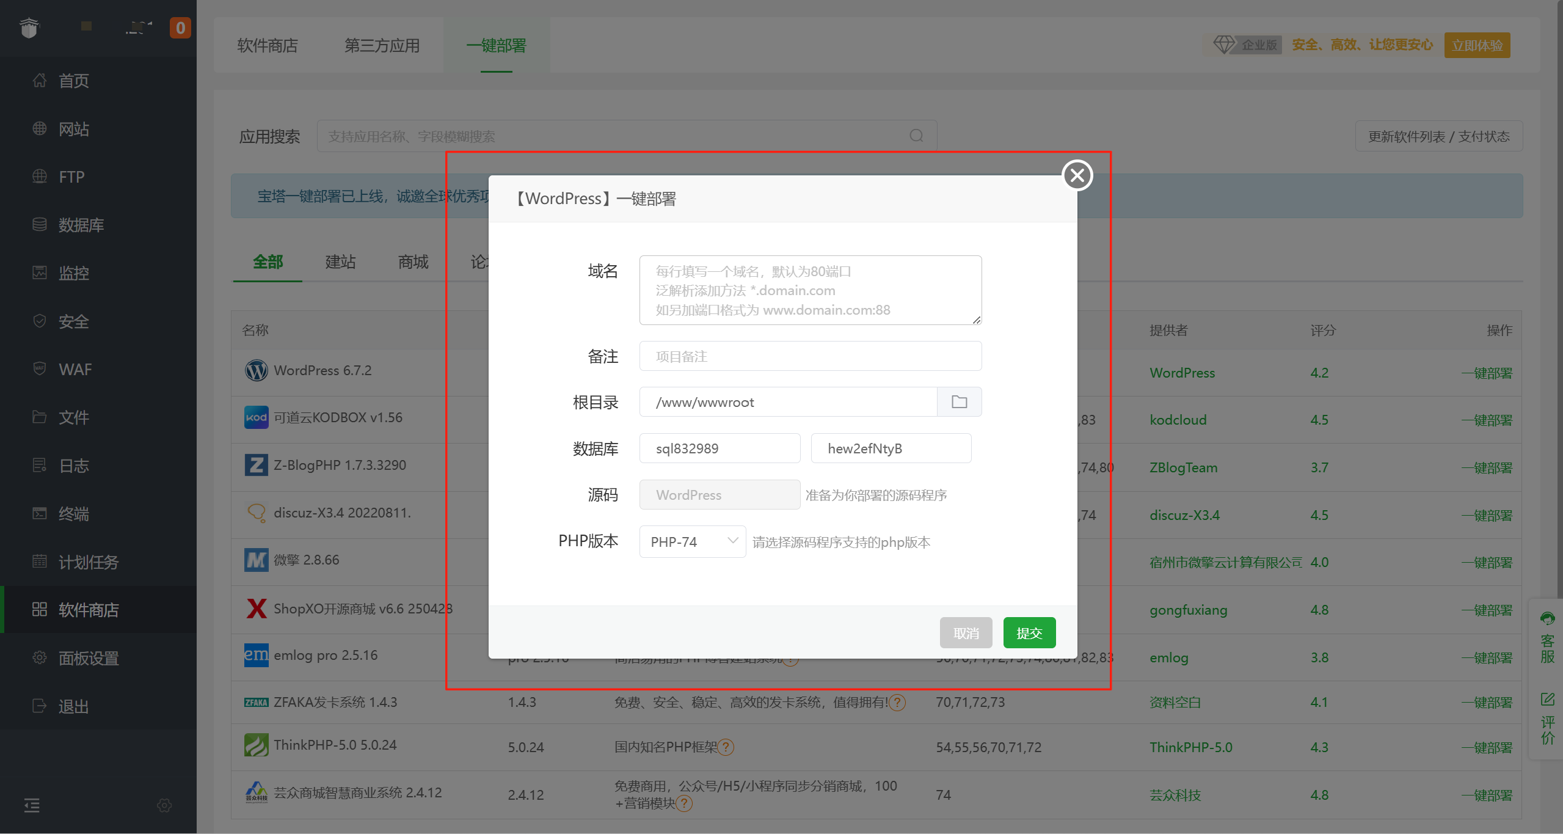Click 一键部署 for ThinkPHP-5.0 row
The height and width of the screenshot is (834, 1563).
pos(1487,747)
